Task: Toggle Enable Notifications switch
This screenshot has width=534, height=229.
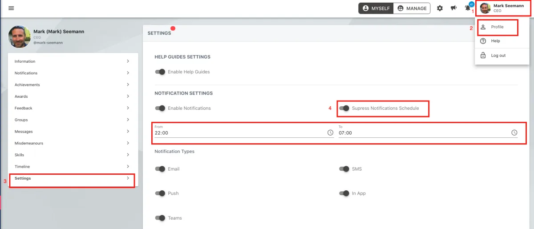Action: point(160,108)
